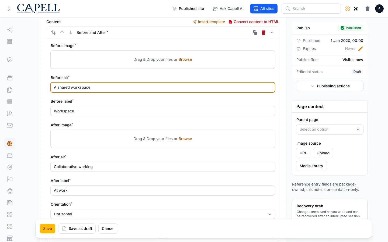
Task: Open the trash icon in the top bar
Action: click(368, 9)
